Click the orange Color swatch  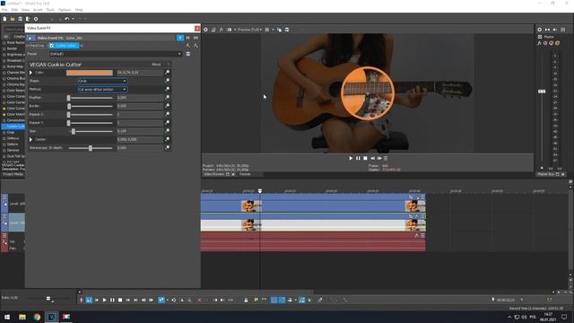[90, 73]
